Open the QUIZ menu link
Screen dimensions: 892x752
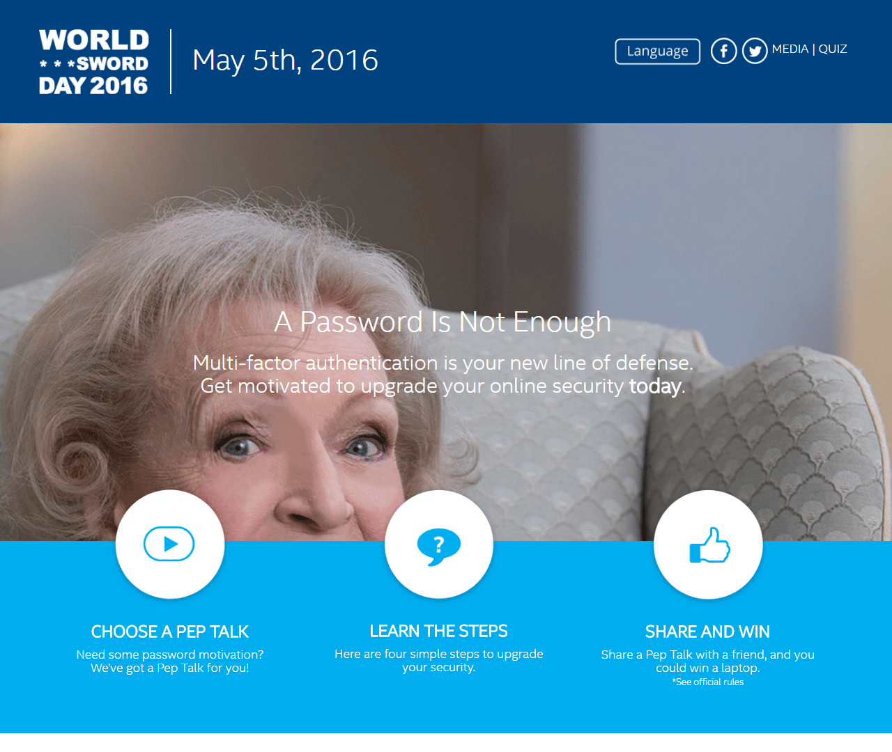[x=833, y=49]
